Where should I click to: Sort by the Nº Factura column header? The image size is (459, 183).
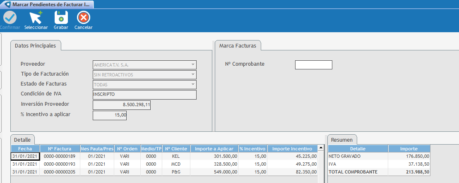(60, 149)
